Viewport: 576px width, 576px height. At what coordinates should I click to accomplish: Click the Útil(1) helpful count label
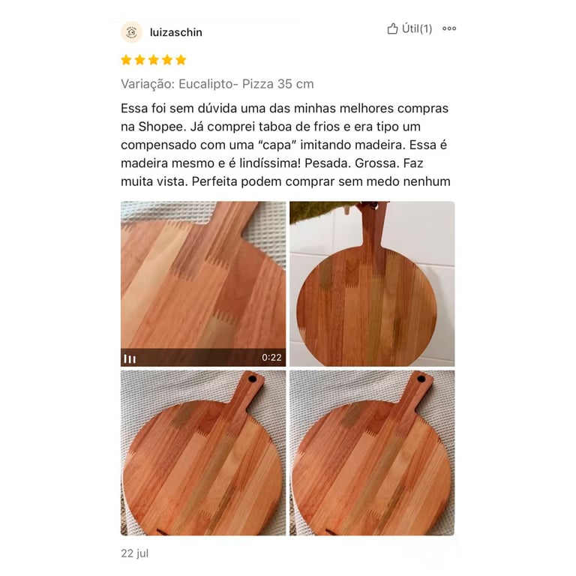pyautogui.click(x=417, y=28)
